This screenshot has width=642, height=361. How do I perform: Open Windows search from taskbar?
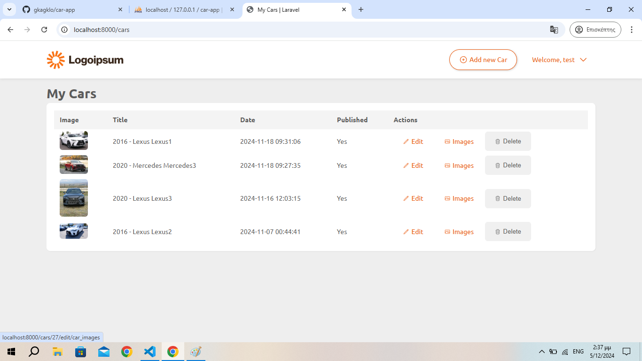(x=34, y=352)
